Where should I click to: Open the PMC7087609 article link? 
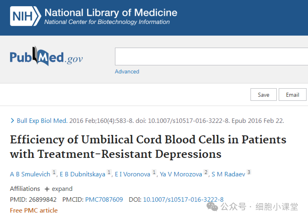coord(104,199)
